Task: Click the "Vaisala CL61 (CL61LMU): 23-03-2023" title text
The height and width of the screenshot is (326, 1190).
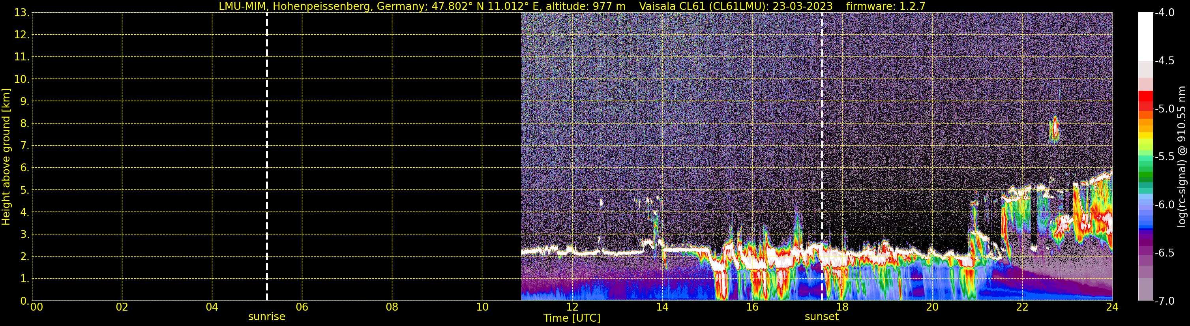Action: (736, 6)
